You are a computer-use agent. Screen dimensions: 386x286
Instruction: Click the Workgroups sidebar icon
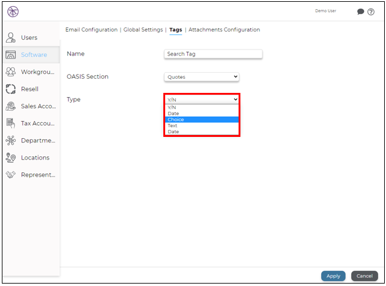[10, 72]
